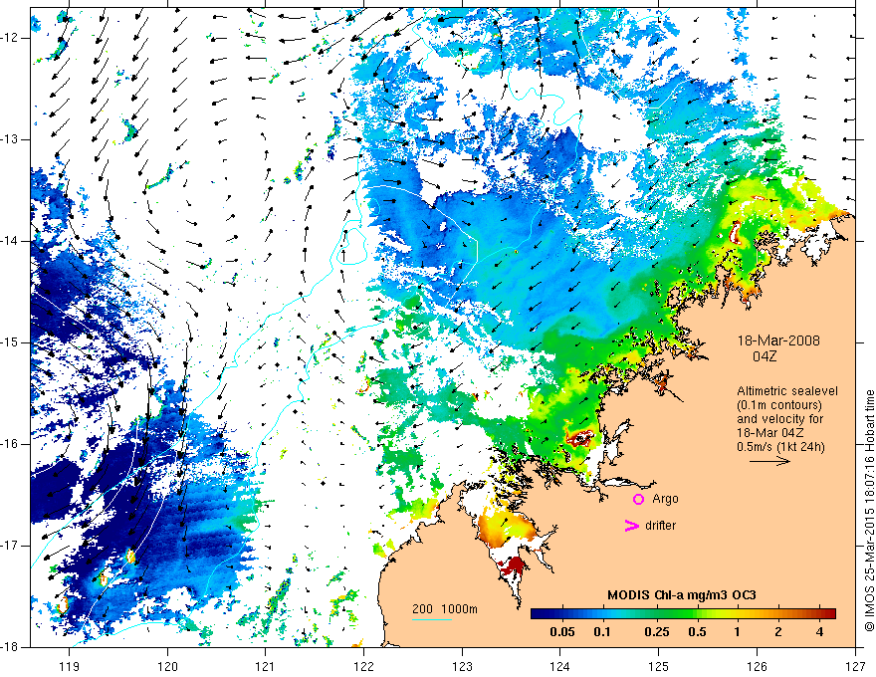Click the colorbar '4' tick value
The height and width of the screenshot is (677, 876).
pyautogui.click(x=819, y=632)
